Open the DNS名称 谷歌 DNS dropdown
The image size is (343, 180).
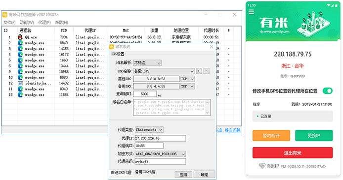click(x=164, y=71)
